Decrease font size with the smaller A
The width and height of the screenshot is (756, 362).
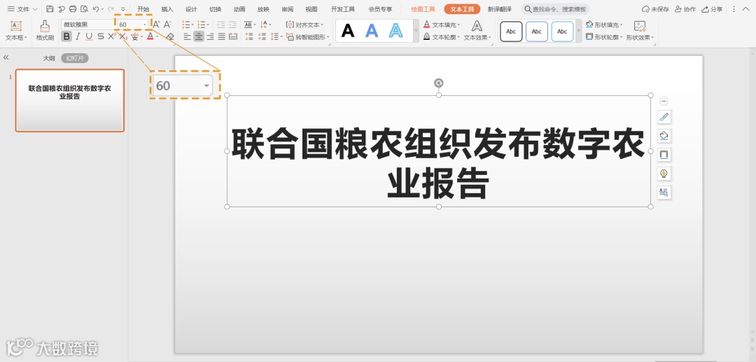[167, 25]
